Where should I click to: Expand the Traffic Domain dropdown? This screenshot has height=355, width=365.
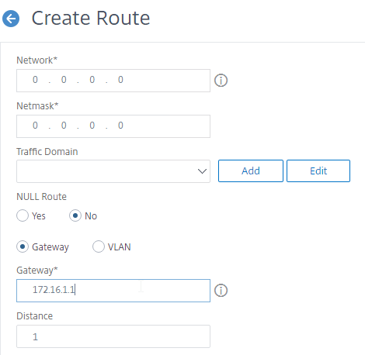pyautogui.click(x=113, y=171)
